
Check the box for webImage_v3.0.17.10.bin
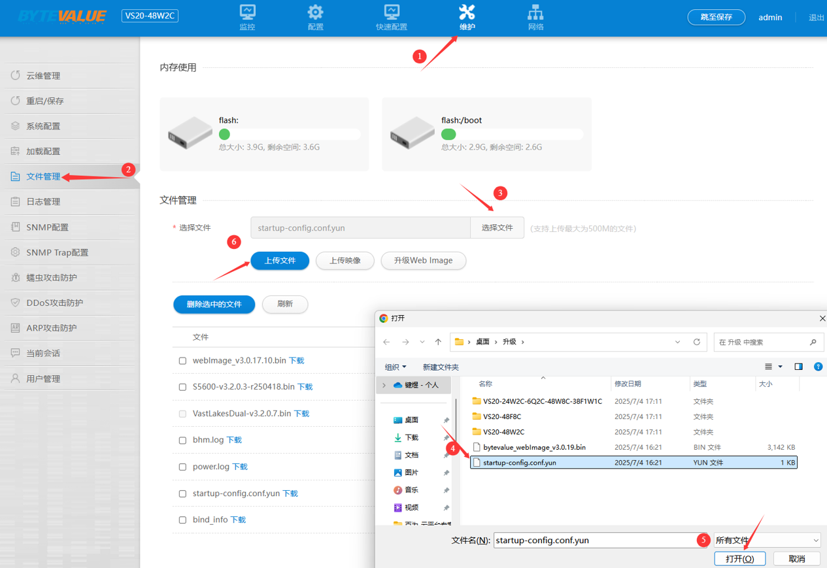click(x=182, y=361)
